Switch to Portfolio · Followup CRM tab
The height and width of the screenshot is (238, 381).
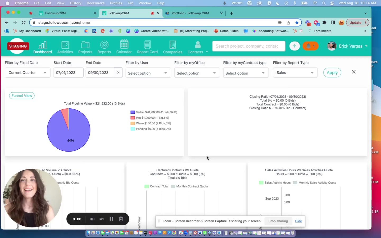click(190, 13)
